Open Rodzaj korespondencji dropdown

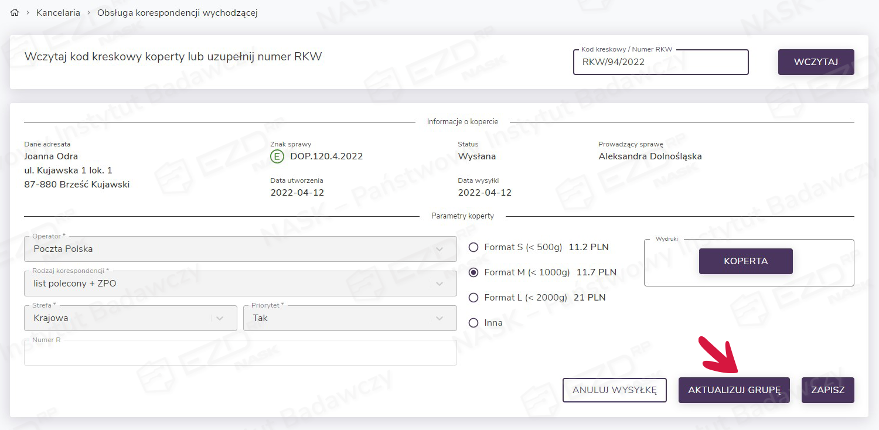click(x=439, y=284)
